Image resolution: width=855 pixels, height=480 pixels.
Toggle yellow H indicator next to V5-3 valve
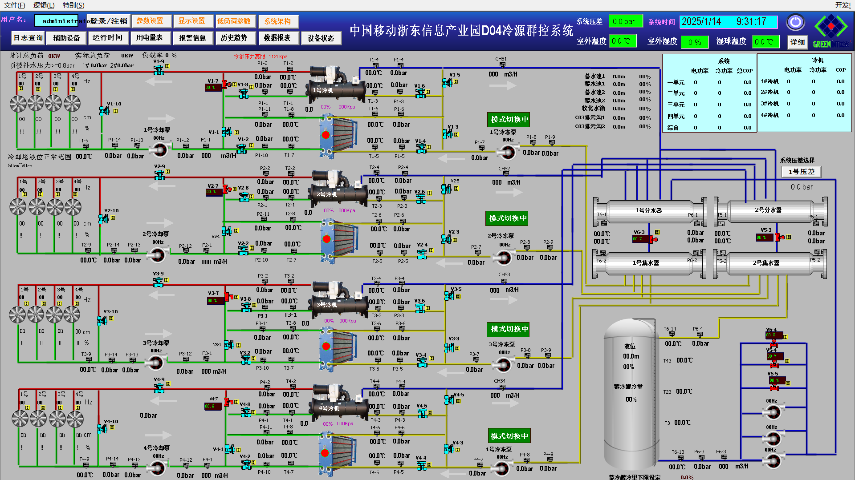[x=789, y=237]
